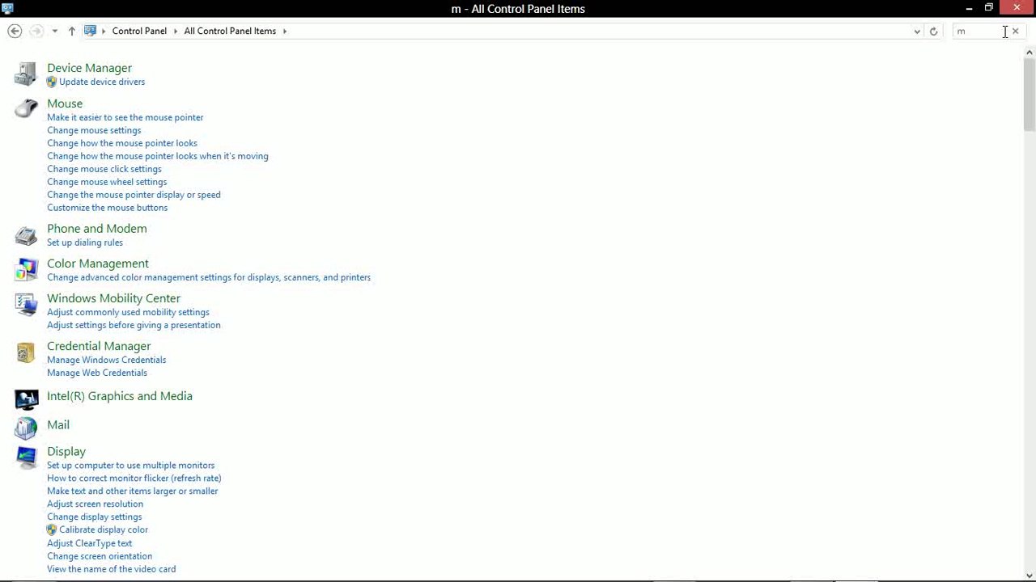Viewport: 1036px width, 582px height.
Task: Click Change screen orientation link
Action: pos(100,556)
